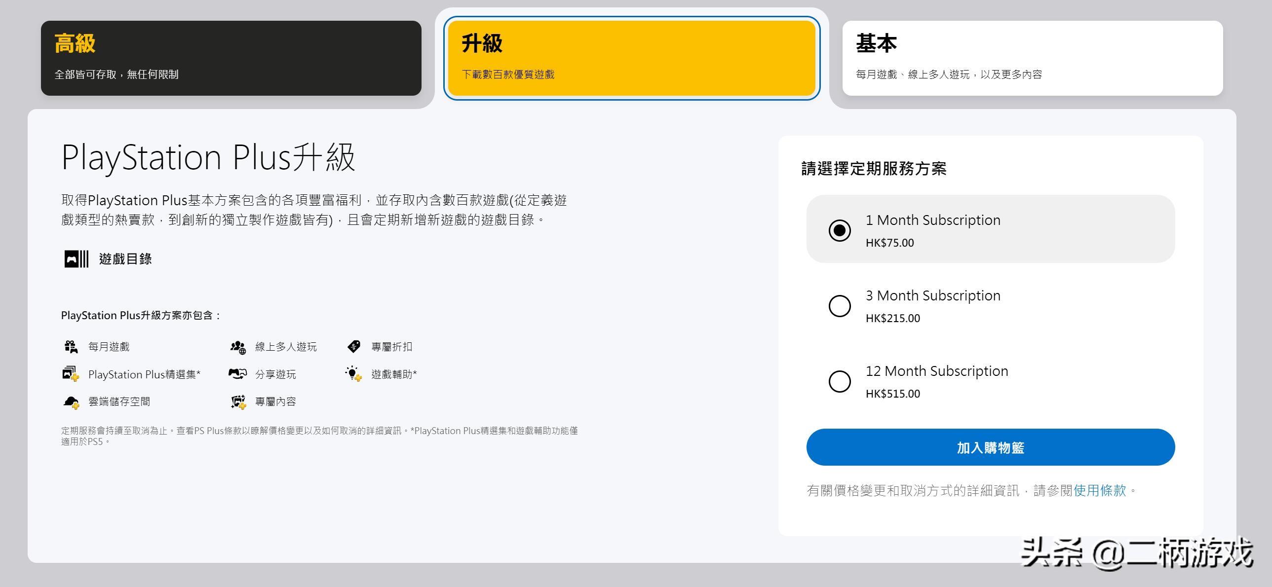Click the 專屬折扣 discount tag icon
The width and height of the screenshot is (1272, 587).
click(354, 346)
